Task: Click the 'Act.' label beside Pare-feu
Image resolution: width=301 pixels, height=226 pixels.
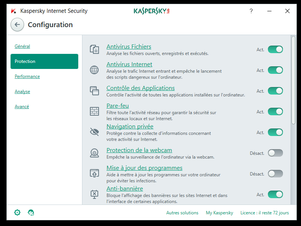Action: click(x=260, y=111)
